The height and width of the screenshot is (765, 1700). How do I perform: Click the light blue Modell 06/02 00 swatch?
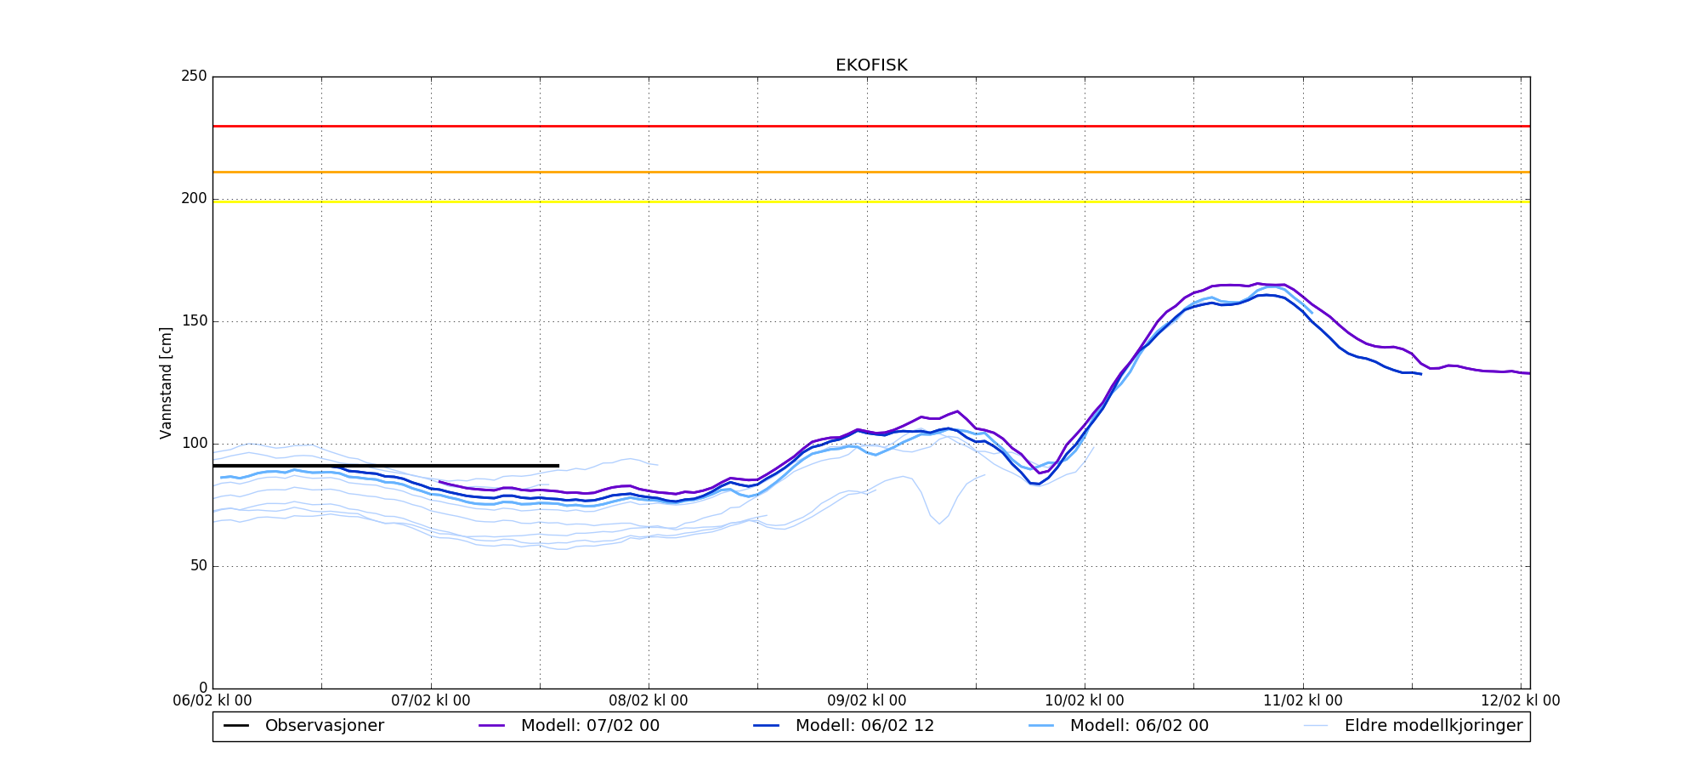1041,726
